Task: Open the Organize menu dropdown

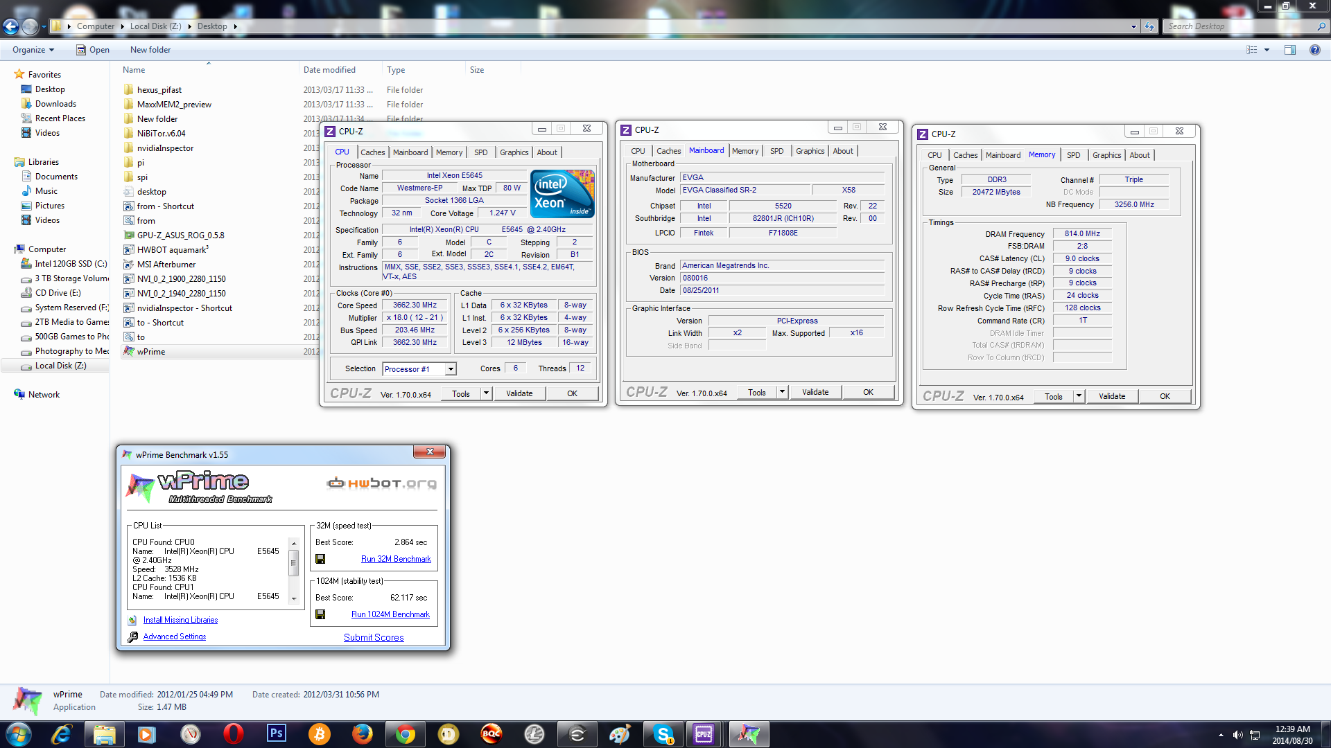Action: click(33, 50)
